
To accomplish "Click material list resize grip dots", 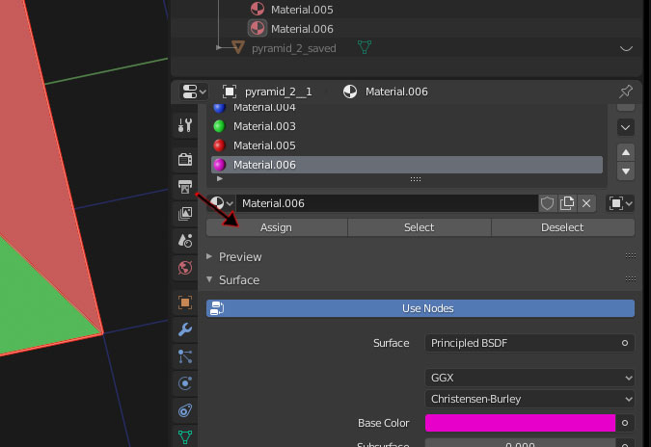I will pos(416,179).
